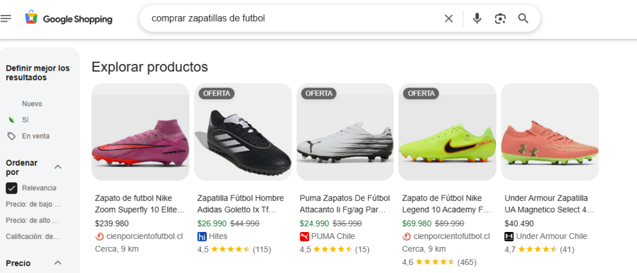
Task: Start a voice search with the microphone
Action: point(477,19)
